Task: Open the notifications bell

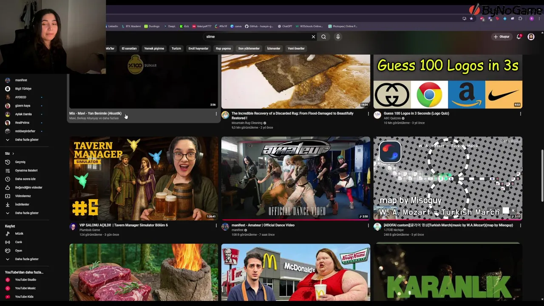Action: [x=519, y=37]
